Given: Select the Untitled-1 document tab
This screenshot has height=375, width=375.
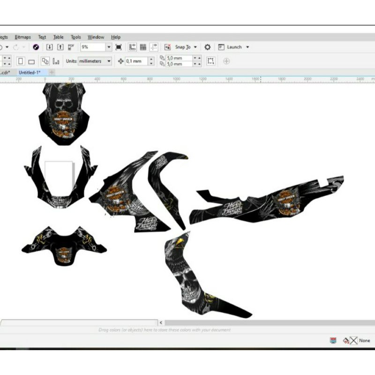Looking at the screenshot, I should pyautogui.click(x=30, y=73).
